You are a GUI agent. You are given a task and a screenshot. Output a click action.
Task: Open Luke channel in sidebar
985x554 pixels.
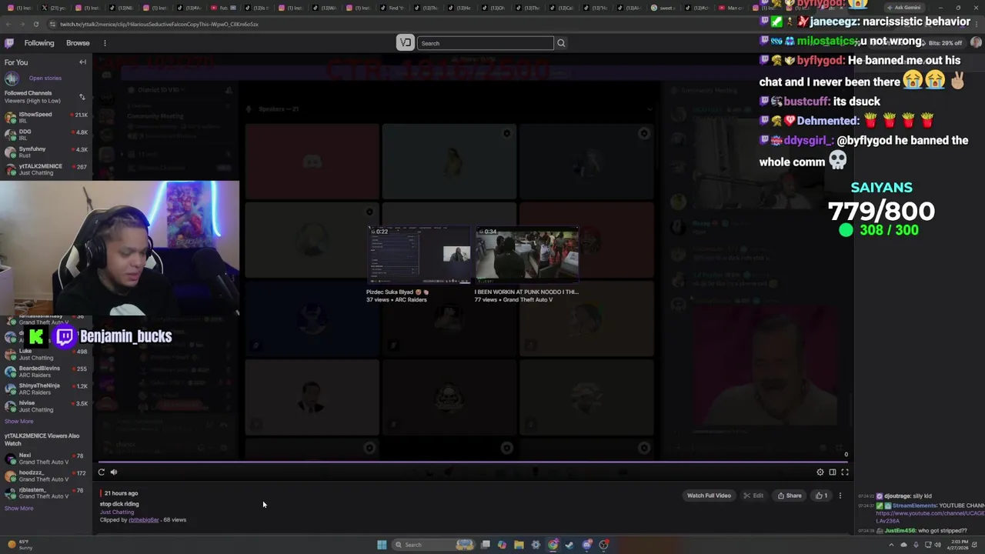[46, 354]
